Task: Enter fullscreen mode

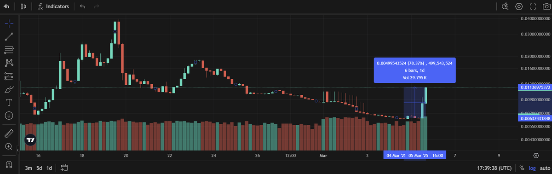Action: pyautogui.click(x=533, y=6)
